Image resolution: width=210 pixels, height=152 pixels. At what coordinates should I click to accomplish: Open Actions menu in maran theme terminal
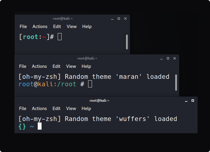(x=39, y=66)
